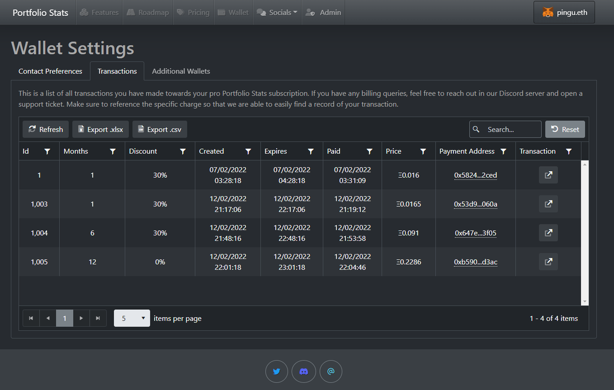
Task: Open the Payment Address column filter icon
Action: click(503, 151)
